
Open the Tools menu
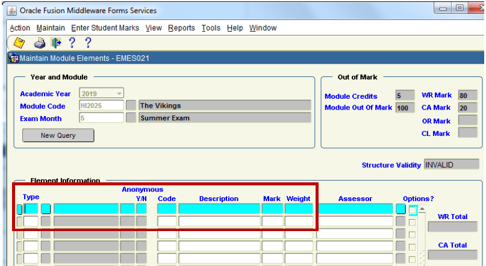tap(211, 28)
